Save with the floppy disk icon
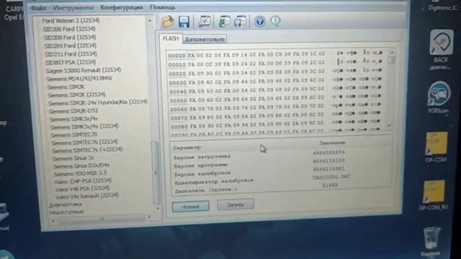 (x=184, y=22)
